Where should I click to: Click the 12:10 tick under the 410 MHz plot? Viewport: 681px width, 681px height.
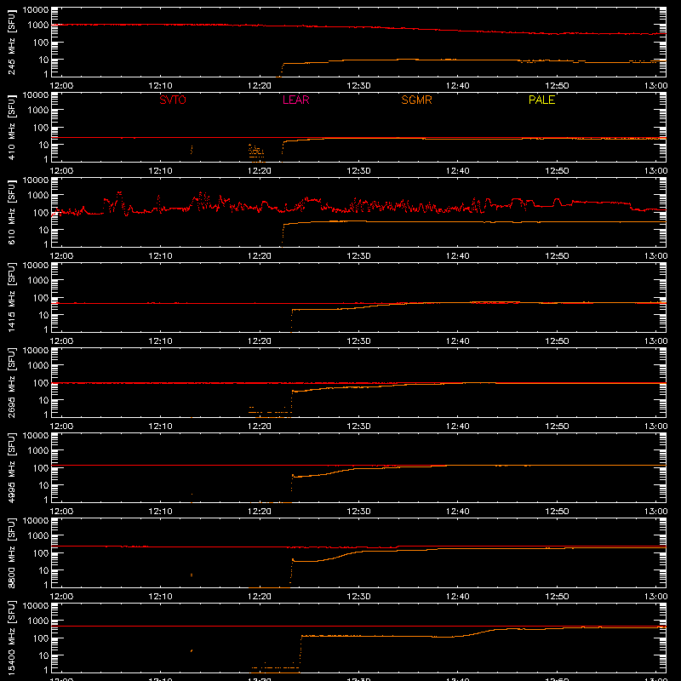click(160, 171)
